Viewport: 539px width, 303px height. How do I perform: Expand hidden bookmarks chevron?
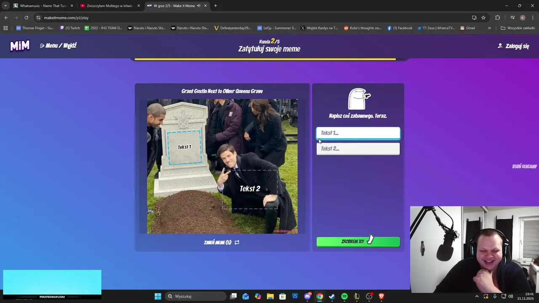(x=489, y=28)
